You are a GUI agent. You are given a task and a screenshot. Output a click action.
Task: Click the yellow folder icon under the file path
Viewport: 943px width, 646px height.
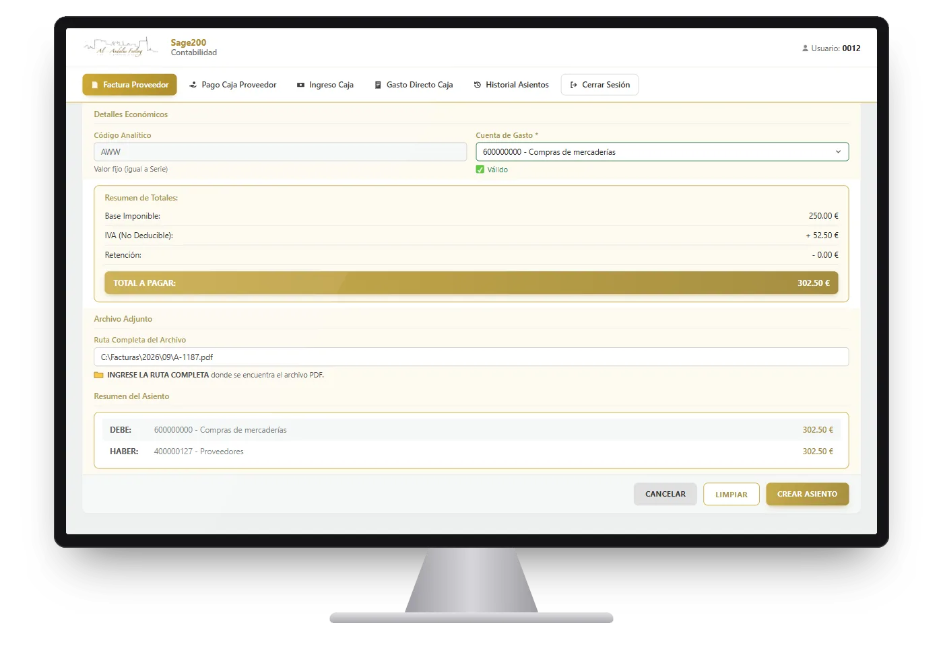pyautogui.click(x=98, y=375)
